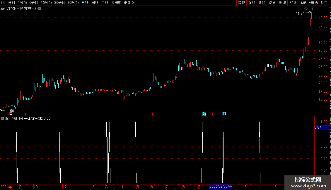Click the 25.00 price axis label
Viewport: 331px width, 190px height.
tap(323, 67)
